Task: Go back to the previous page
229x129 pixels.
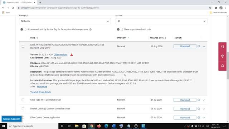Action: 3,8
